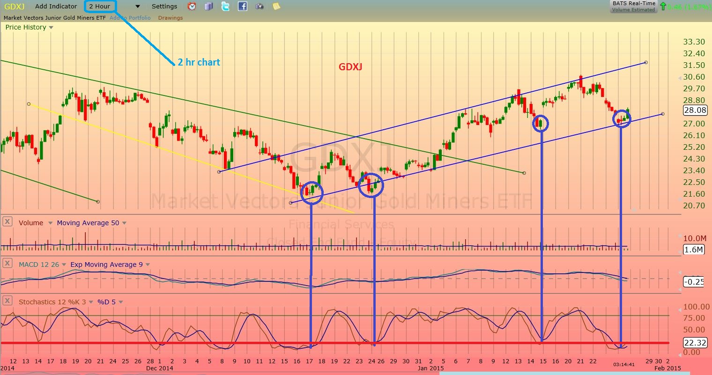The height and width of the screenshot is (375, 712).
Task: Open the Add Indicator menu
Action: [56, 7]
